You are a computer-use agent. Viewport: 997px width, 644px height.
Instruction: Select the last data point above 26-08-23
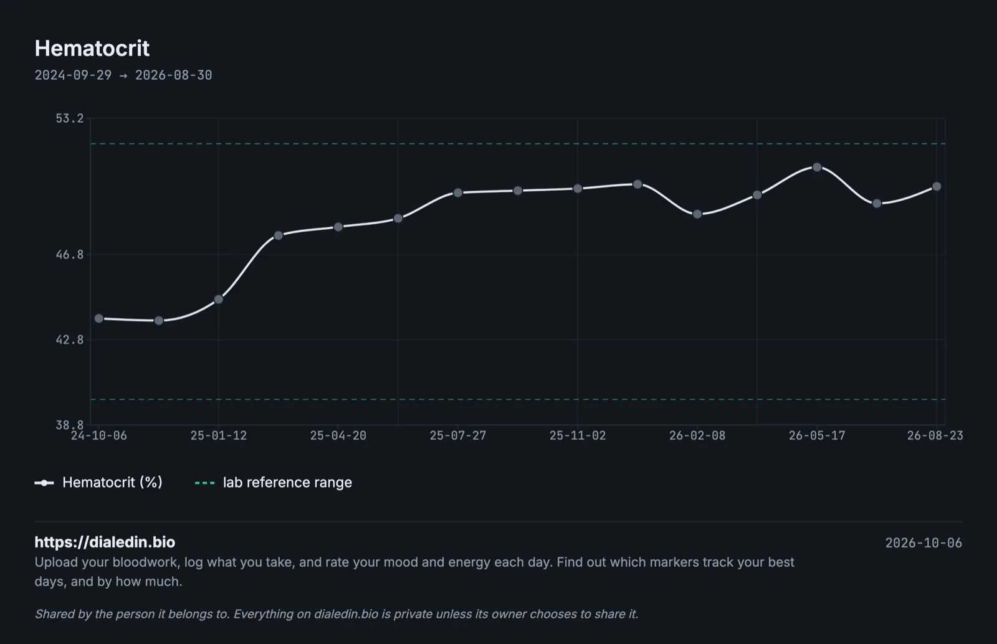pos(937,187)
